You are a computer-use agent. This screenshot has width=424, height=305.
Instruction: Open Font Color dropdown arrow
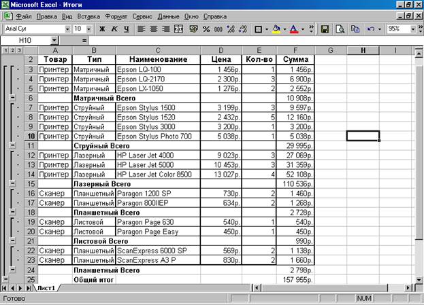(x=303, y=29)
